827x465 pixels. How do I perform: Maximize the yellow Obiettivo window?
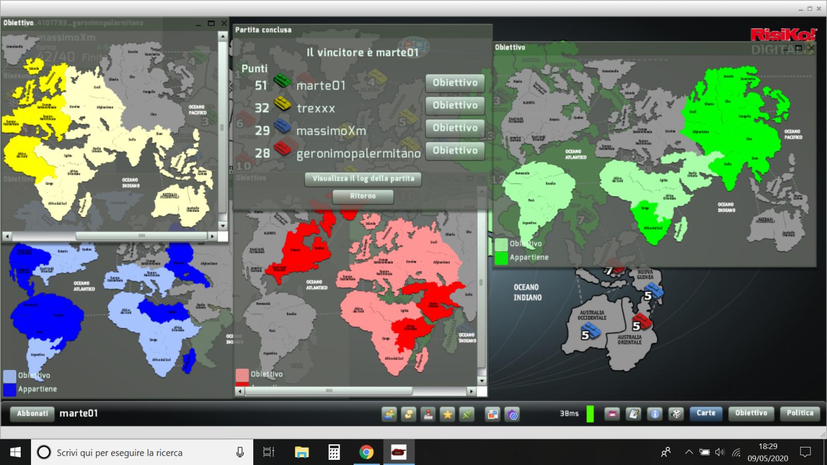[x=211, y=23]
